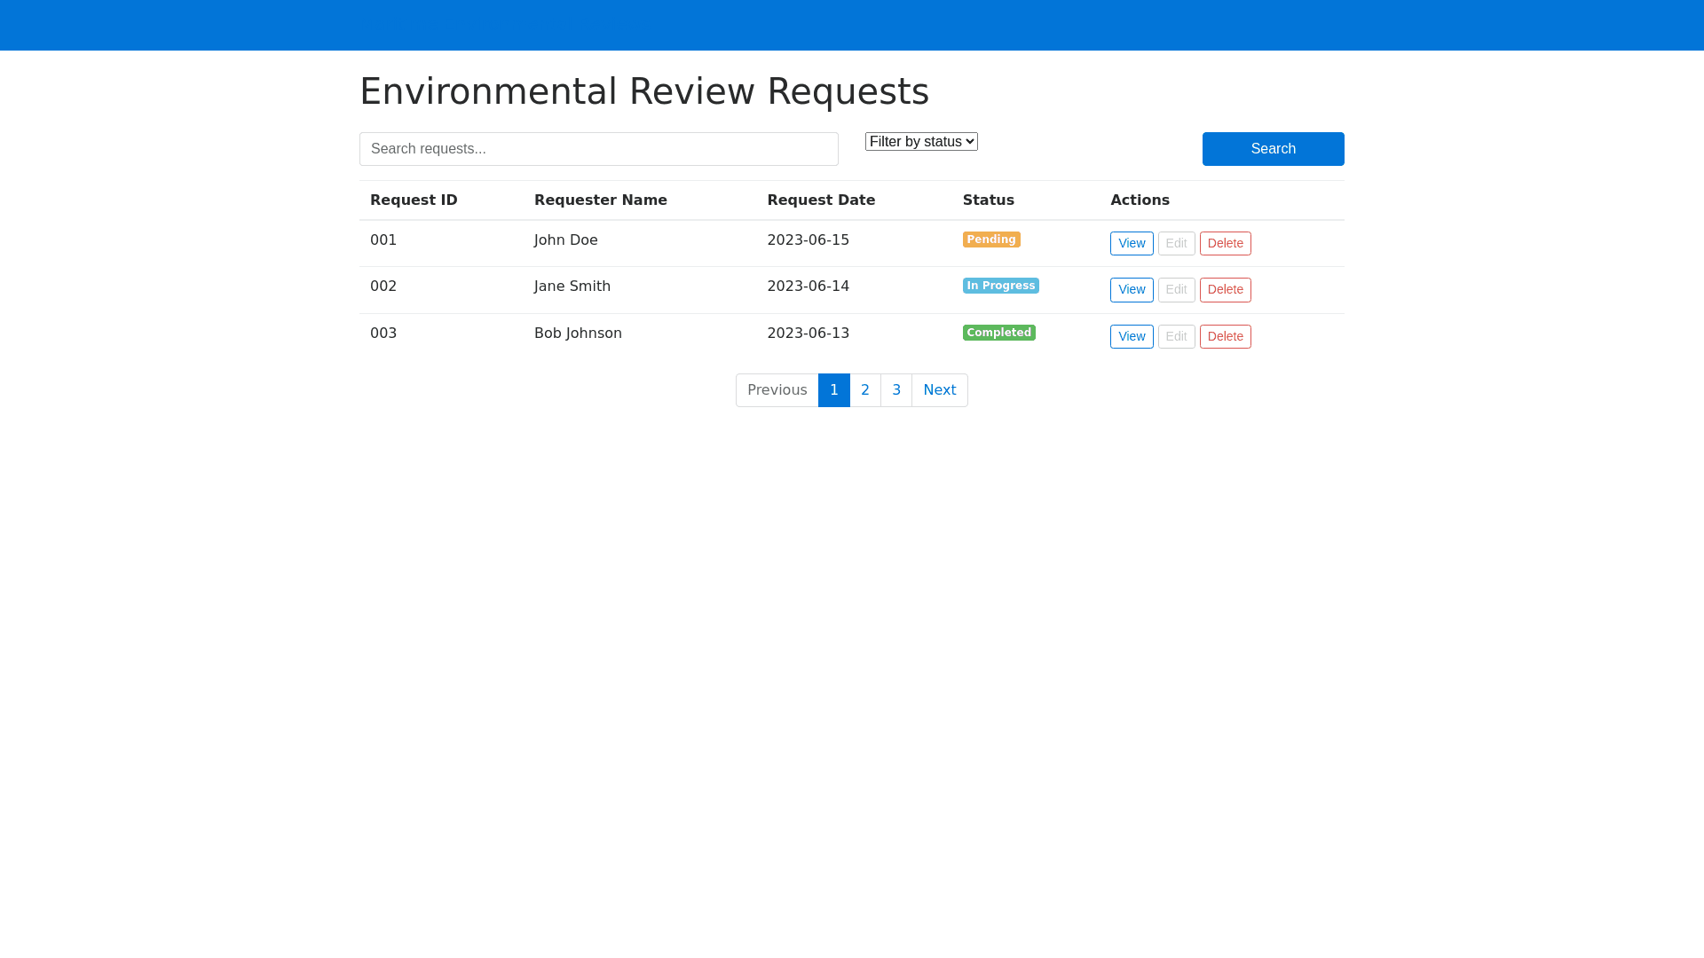View Jane Smith's request 002
The image size is (1704, 958).
tap(1131, 290)
